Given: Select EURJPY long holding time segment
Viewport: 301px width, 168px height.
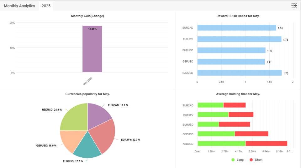Looking at the screenshot, I should tap(213, 115).
